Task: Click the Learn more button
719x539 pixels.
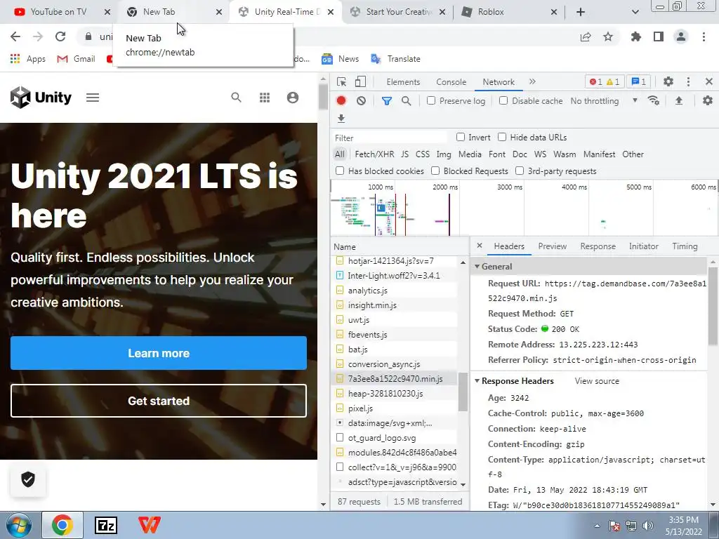Action: 159,353
